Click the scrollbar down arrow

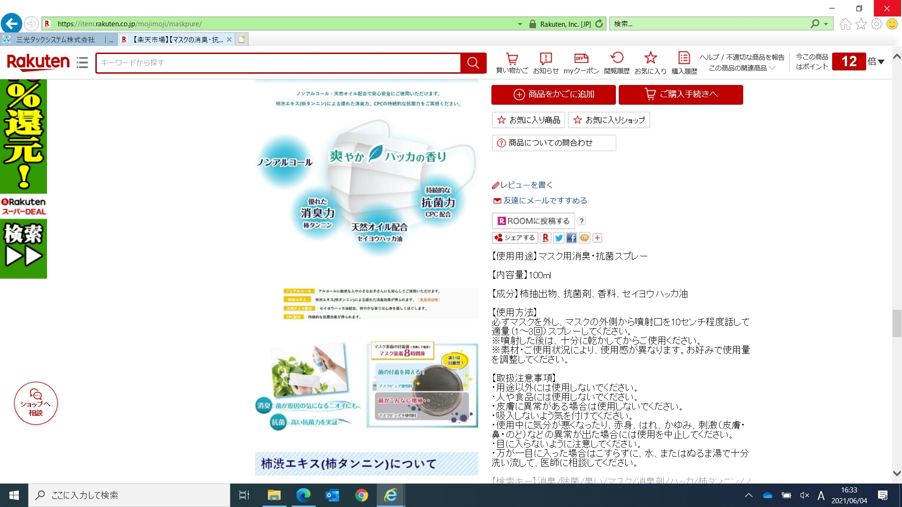click(897, 474)
